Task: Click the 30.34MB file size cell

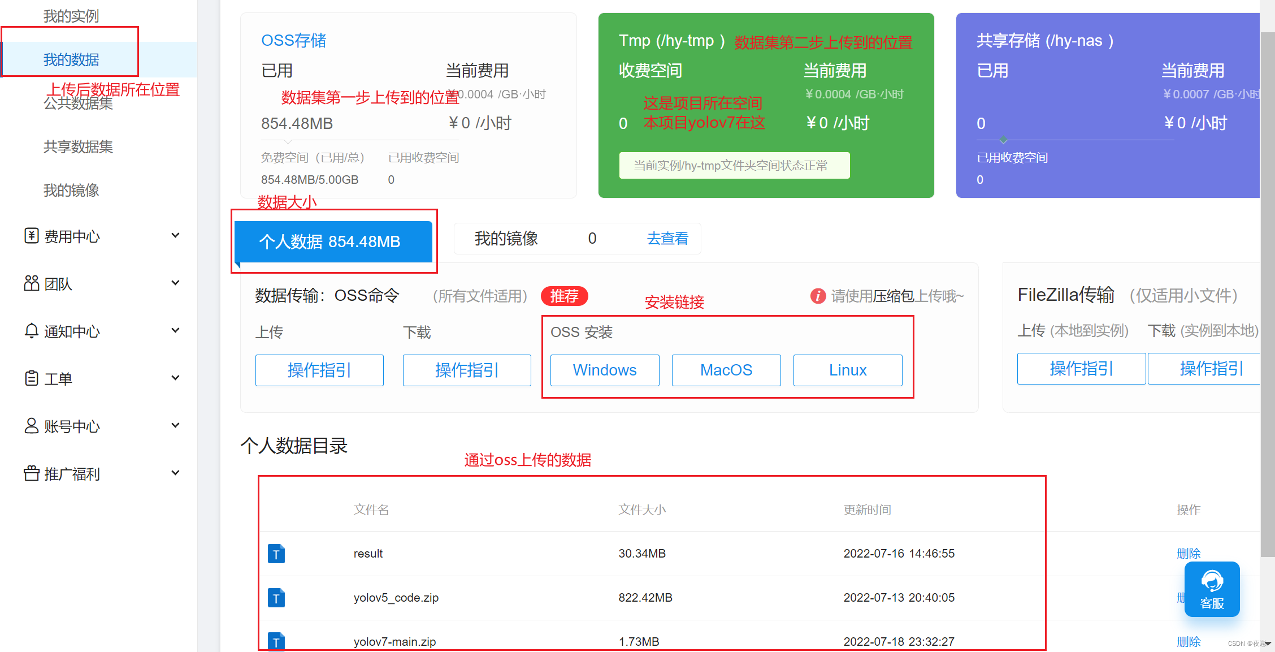Action: (x=642, y=554)
